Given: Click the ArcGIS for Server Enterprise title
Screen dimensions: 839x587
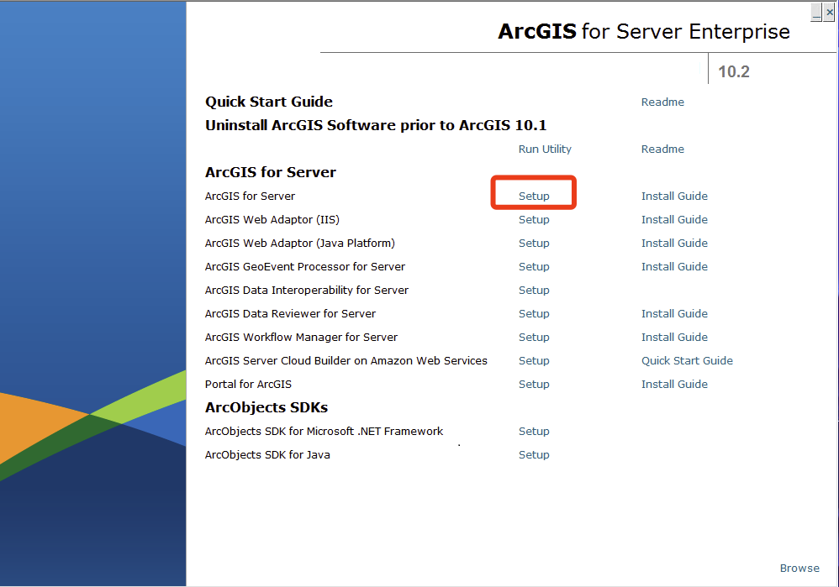Looking at the screenshot, I should [x=644, y=32].
